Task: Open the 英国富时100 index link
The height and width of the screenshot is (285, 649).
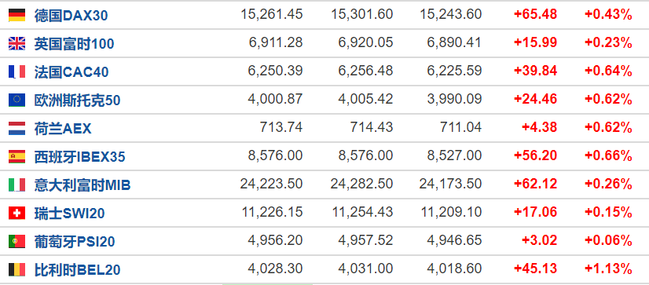Action: [x=74, y=44]
